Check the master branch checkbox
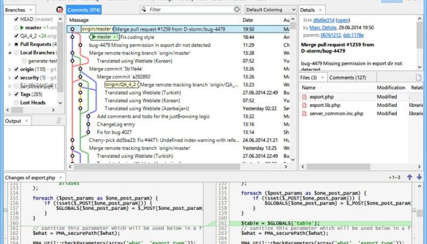427x244 pixels. pos(16,27)
